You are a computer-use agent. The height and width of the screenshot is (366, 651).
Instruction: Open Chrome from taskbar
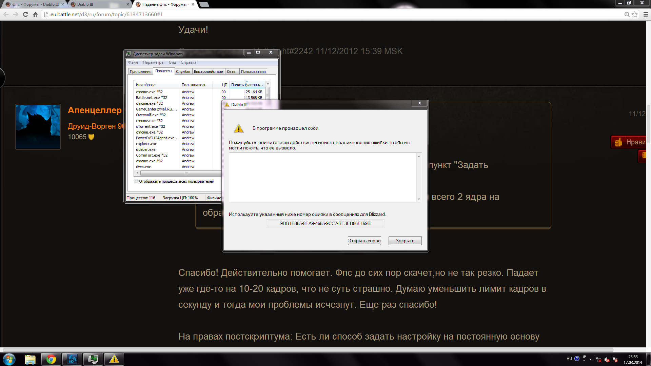click(51, 359)
